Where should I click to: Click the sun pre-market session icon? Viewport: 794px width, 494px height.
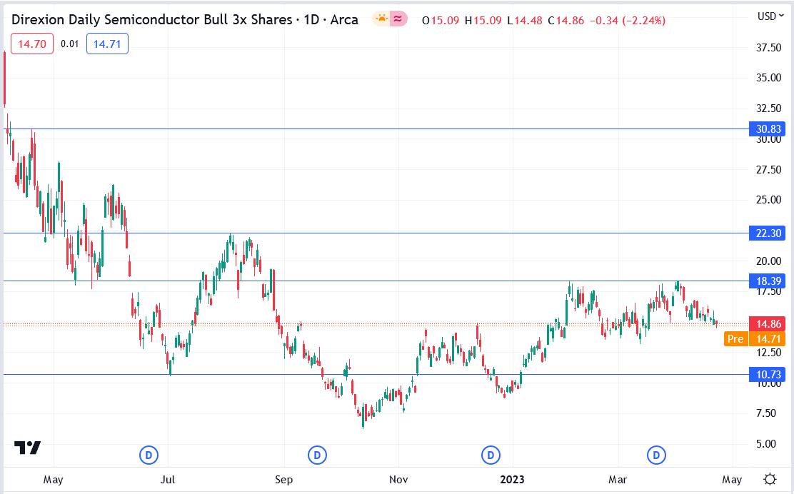[x=381, y=19]
